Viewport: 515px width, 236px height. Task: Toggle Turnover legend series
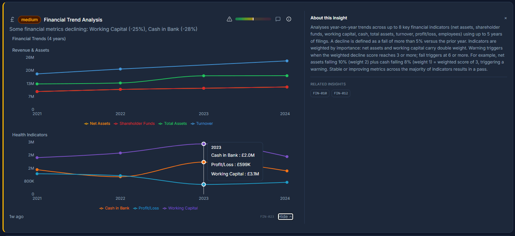point(202,123)
